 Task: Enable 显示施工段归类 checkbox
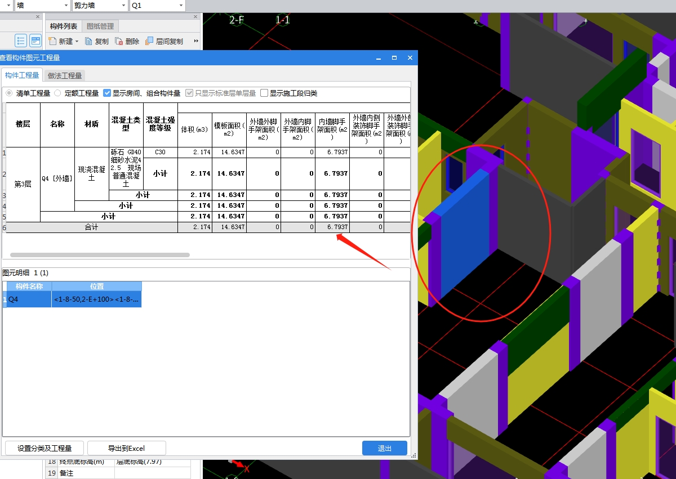tap(264, 93)
